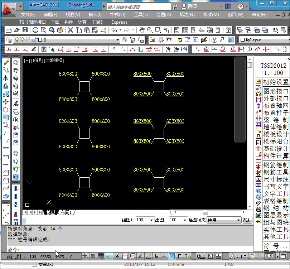Open the QuickCalc calculator icon
290x269 pixels.
(218, 30)
